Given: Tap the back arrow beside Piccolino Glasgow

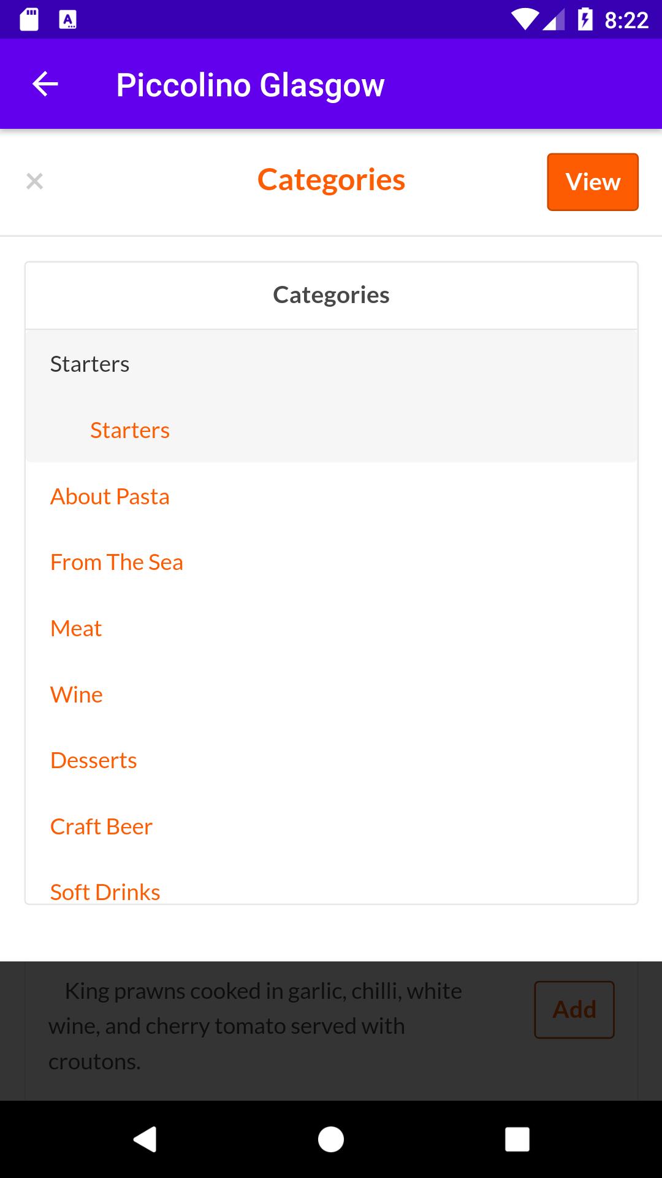Looking at the screenshot, I should [45, 84].
